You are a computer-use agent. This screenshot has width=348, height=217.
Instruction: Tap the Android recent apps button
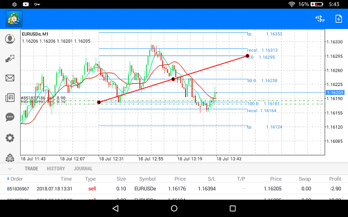pyautogui.click(x=233, y=208)
